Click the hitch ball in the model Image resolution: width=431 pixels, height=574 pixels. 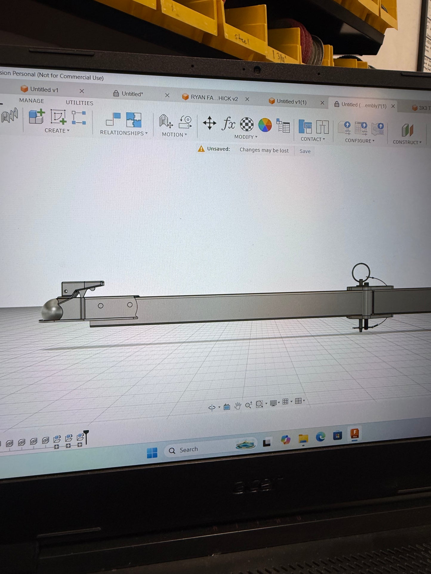52,310
